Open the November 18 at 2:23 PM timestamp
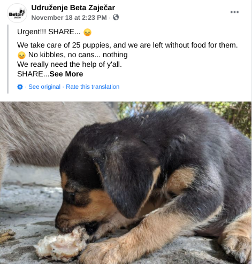Image resolution: width=252 pixels, height=264 pixels. click(69, 18)
